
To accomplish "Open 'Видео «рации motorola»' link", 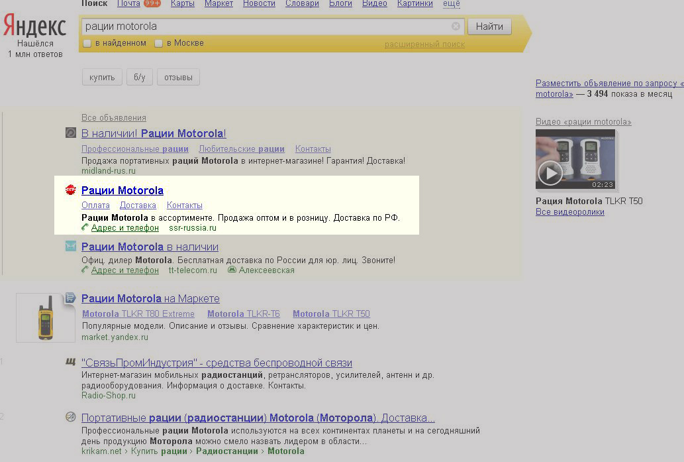I will point(583,122).
